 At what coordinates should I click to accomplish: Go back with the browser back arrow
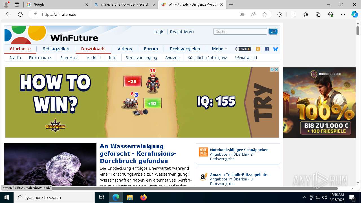coord(8,14)
